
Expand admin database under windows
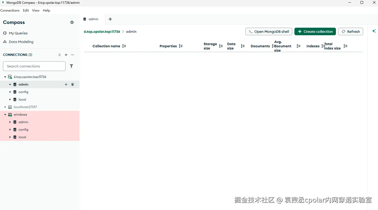(10, 122)
